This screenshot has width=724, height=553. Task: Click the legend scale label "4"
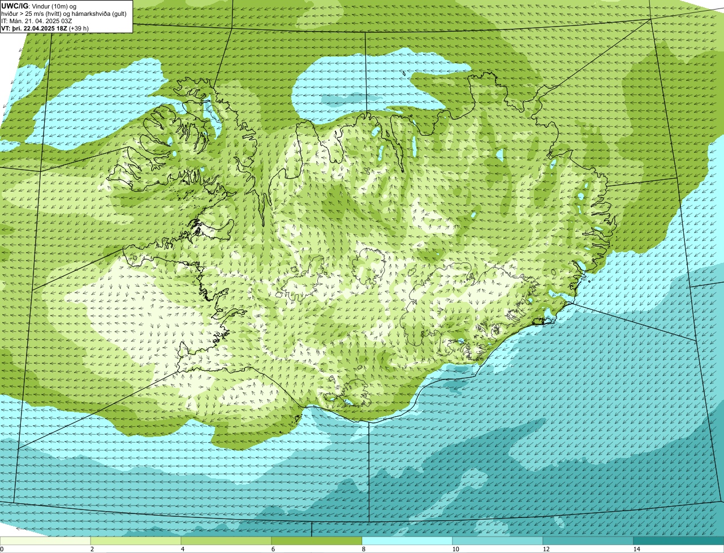click(182, 550)
